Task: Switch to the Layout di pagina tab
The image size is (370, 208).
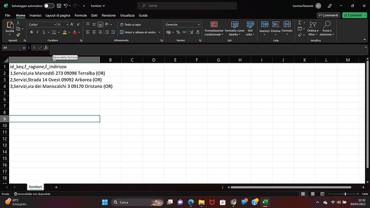Action: tap(58, 16)
